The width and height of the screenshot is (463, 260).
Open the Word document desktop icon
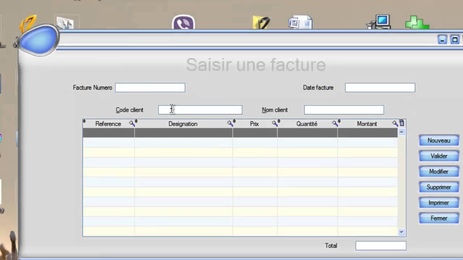[300, 22]
